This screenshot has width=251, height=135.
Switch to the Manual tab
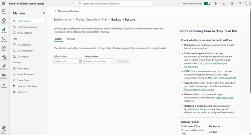pyautogui.click(x=71, y=39)
